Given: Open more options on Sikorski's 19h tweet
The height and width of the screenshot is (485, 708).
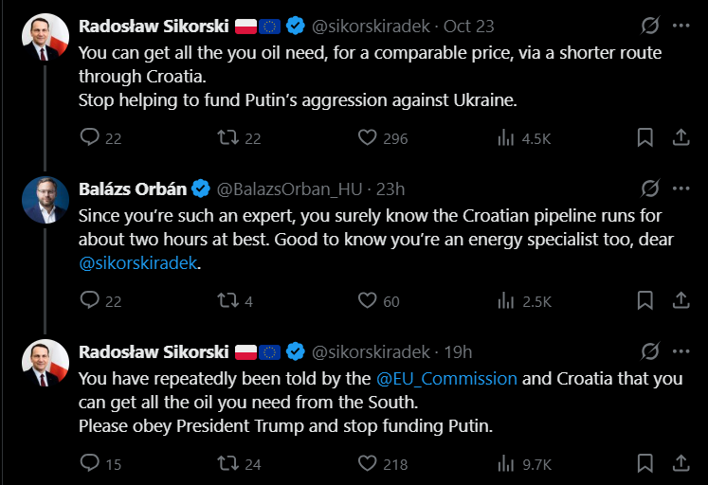Looking at the screenshot, I should tap(680, 351).
